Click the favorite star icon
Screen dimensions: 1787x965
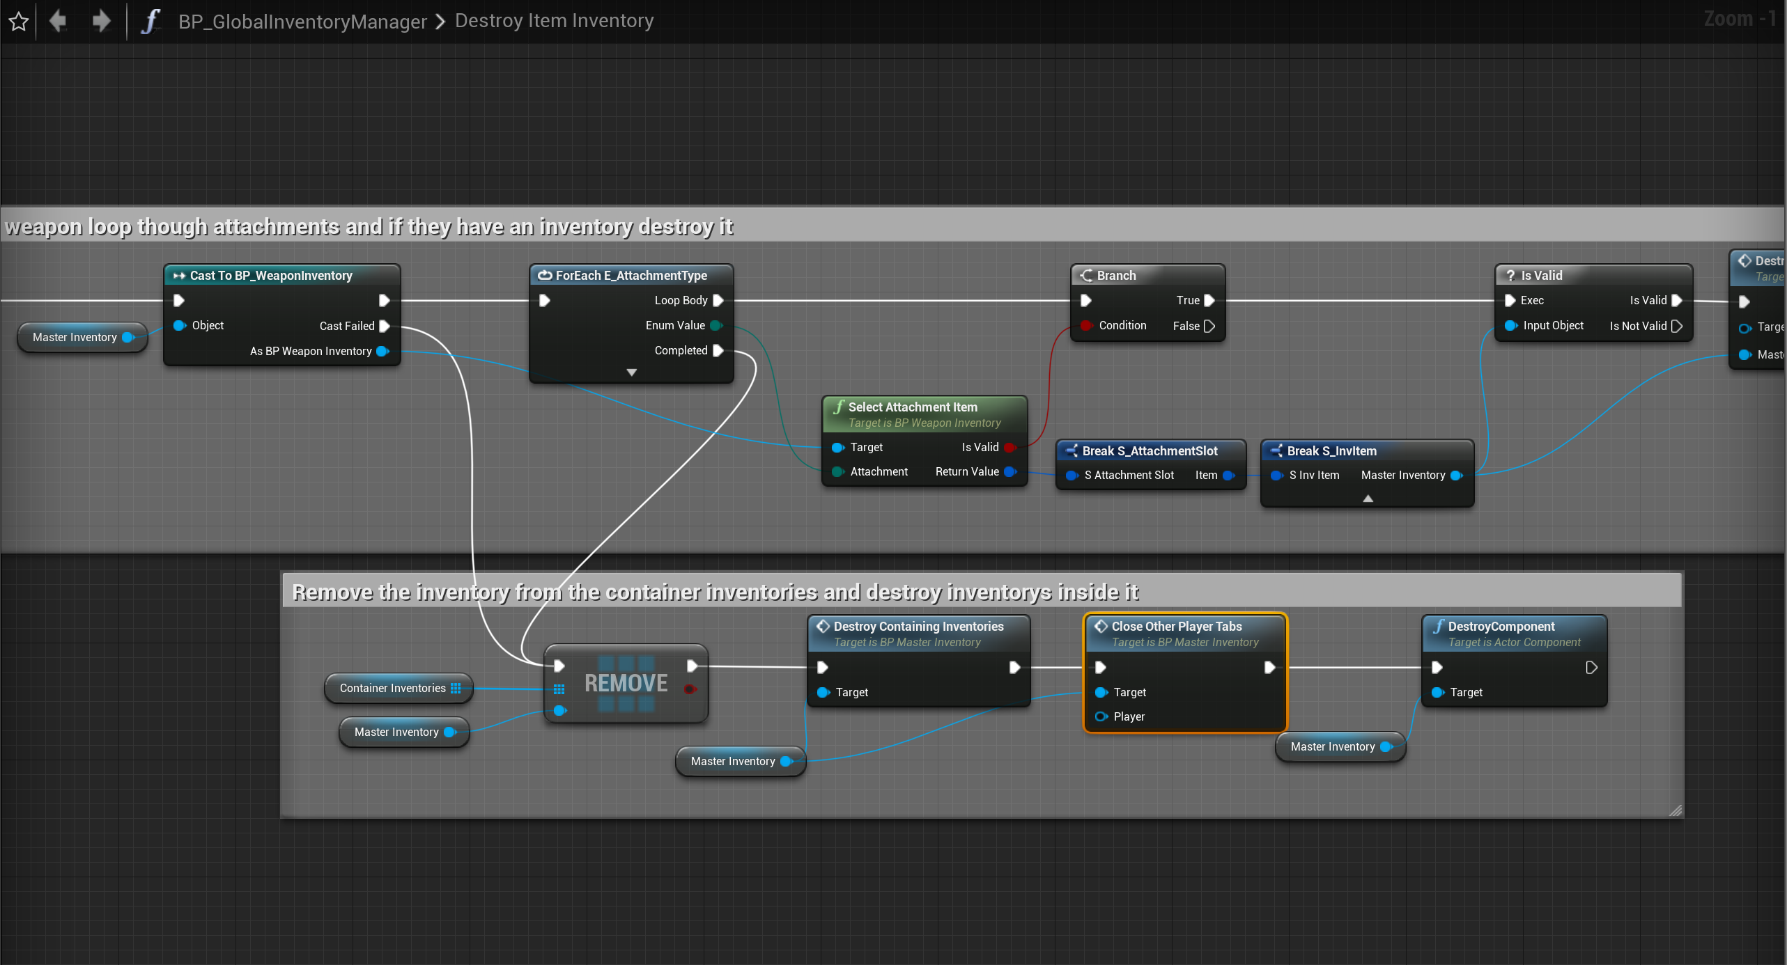[x=19, y=22]
